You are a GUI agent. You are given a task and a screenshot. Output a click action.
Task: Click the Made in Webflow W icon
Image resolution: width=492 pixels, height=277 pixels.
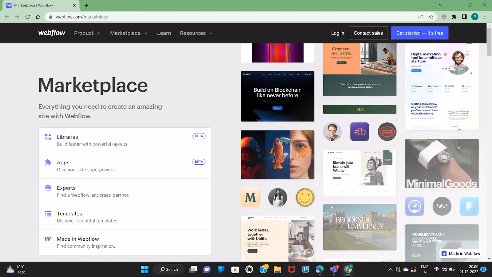click(48, 239)
